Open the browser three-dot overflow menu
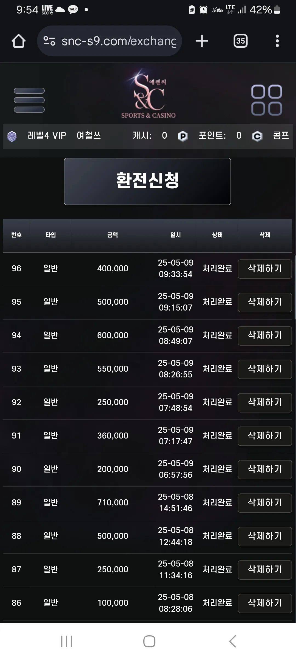Screen dimensions: 296x660 (277, 41)
